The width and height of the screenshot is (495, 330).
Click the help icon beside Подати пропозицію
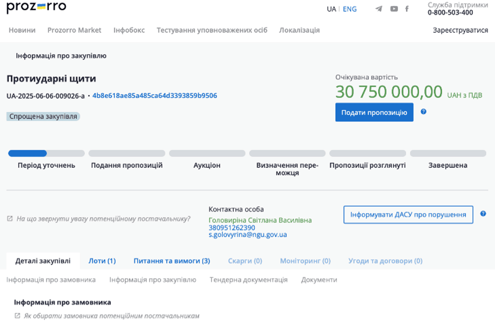[423, 111]
